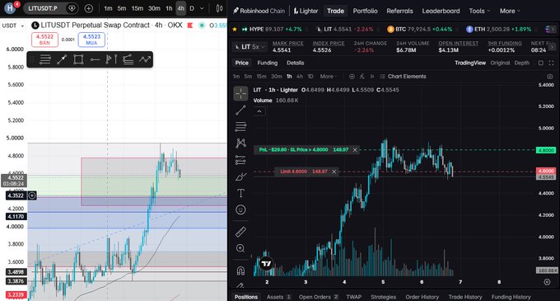Open the indicators icon in Lighter chart toolbar
The image size is (560, 301).
362,77
